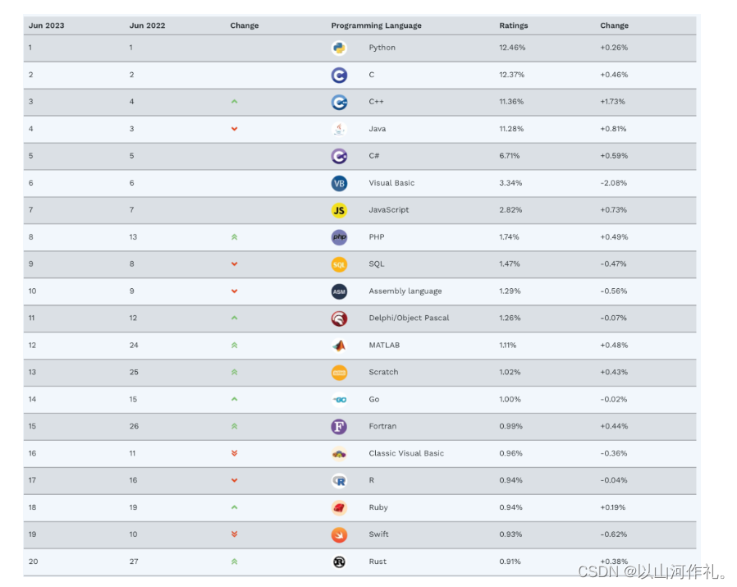
Task: Select the MATLAB logo icon
Action: 339,346
